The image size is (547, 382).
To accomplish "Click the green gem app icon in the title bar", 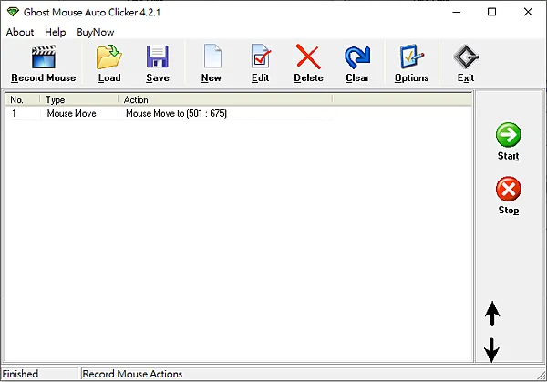I will tap(13, 12).
